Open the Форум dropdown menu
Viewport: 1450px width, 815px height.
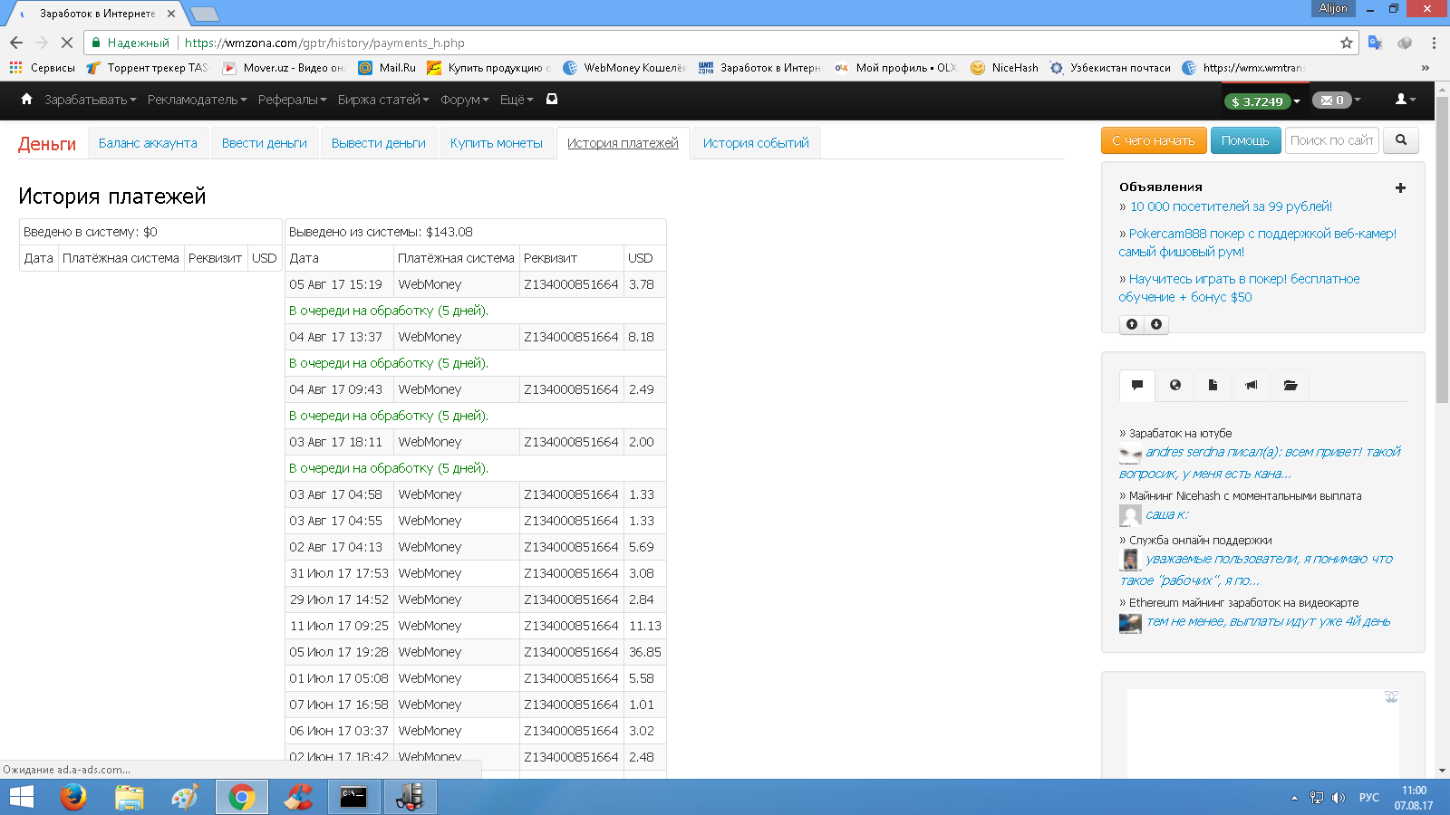(x=464, y=100)
